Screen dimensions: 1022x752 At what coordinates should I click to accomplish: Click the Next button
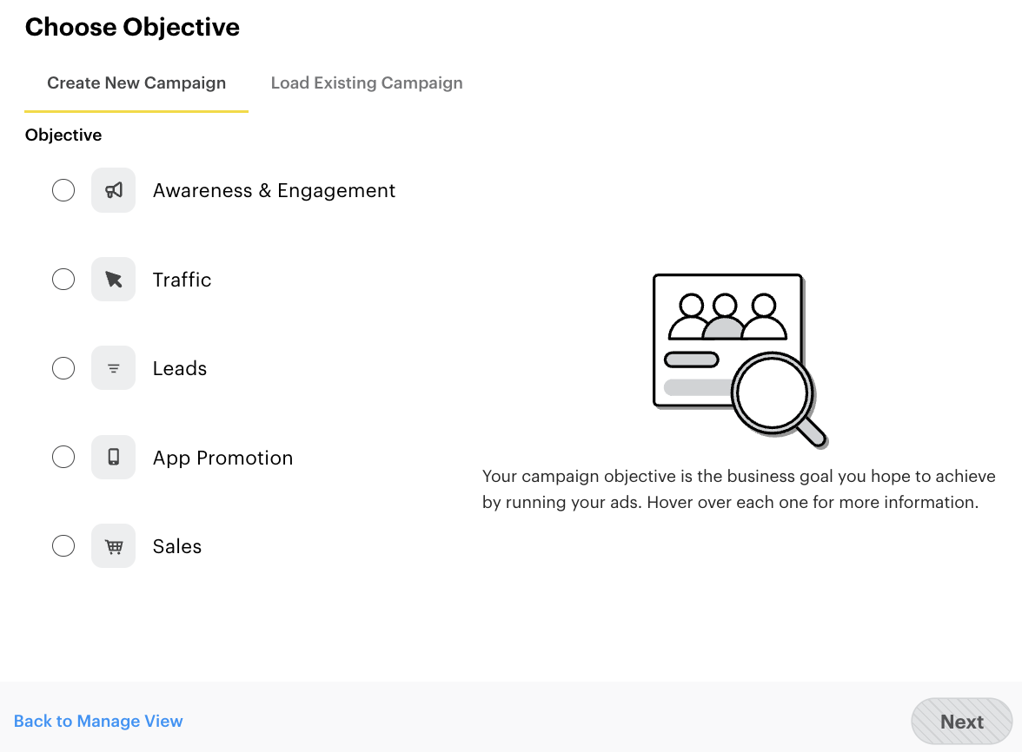[x=960, y=721]
